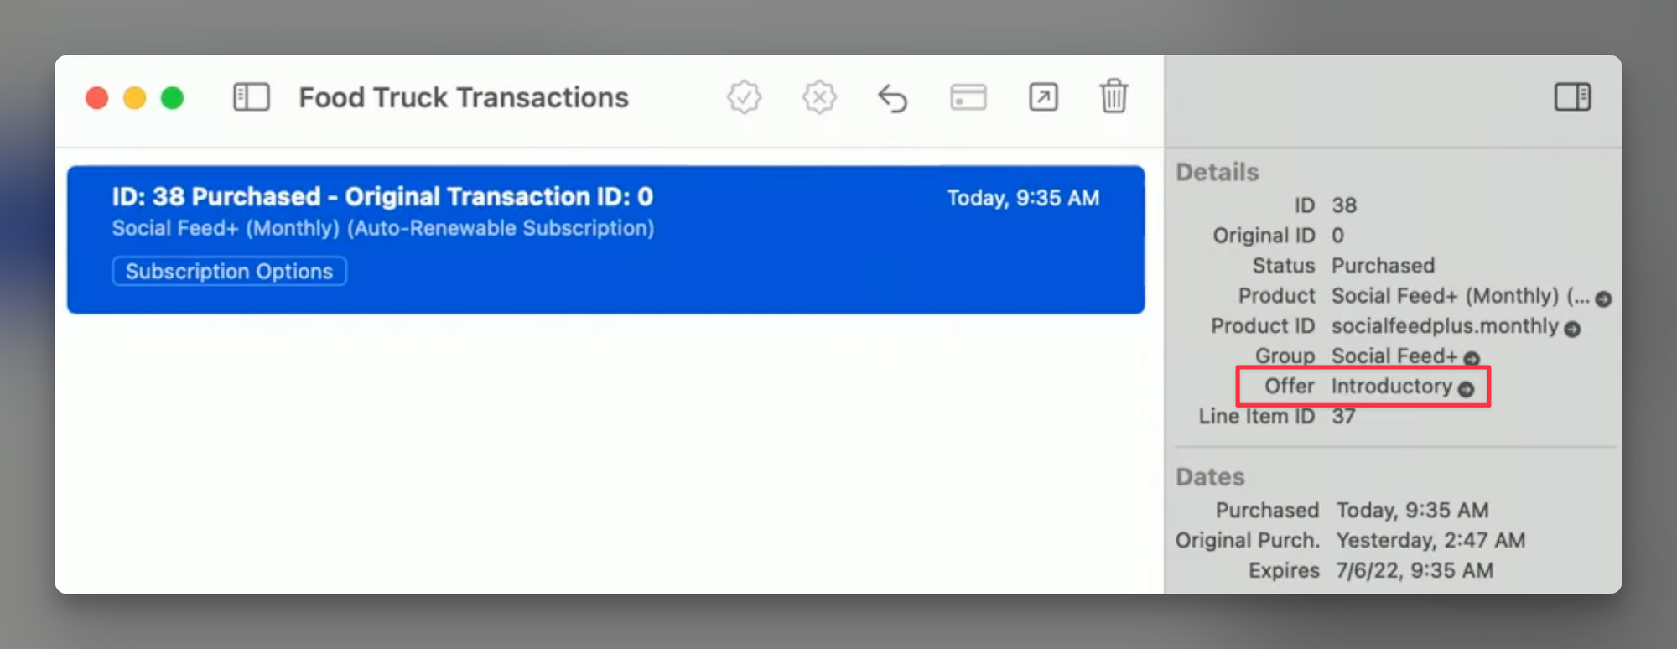Click the green full-screen window button
The height and width of the screenshot is (649, 1677).
click(173, 98)
